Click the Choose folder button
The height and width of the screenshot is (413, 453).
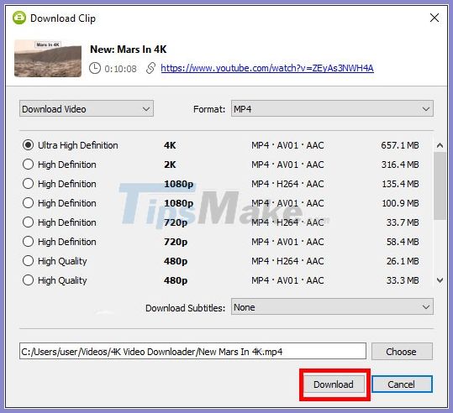coord(402,352)
